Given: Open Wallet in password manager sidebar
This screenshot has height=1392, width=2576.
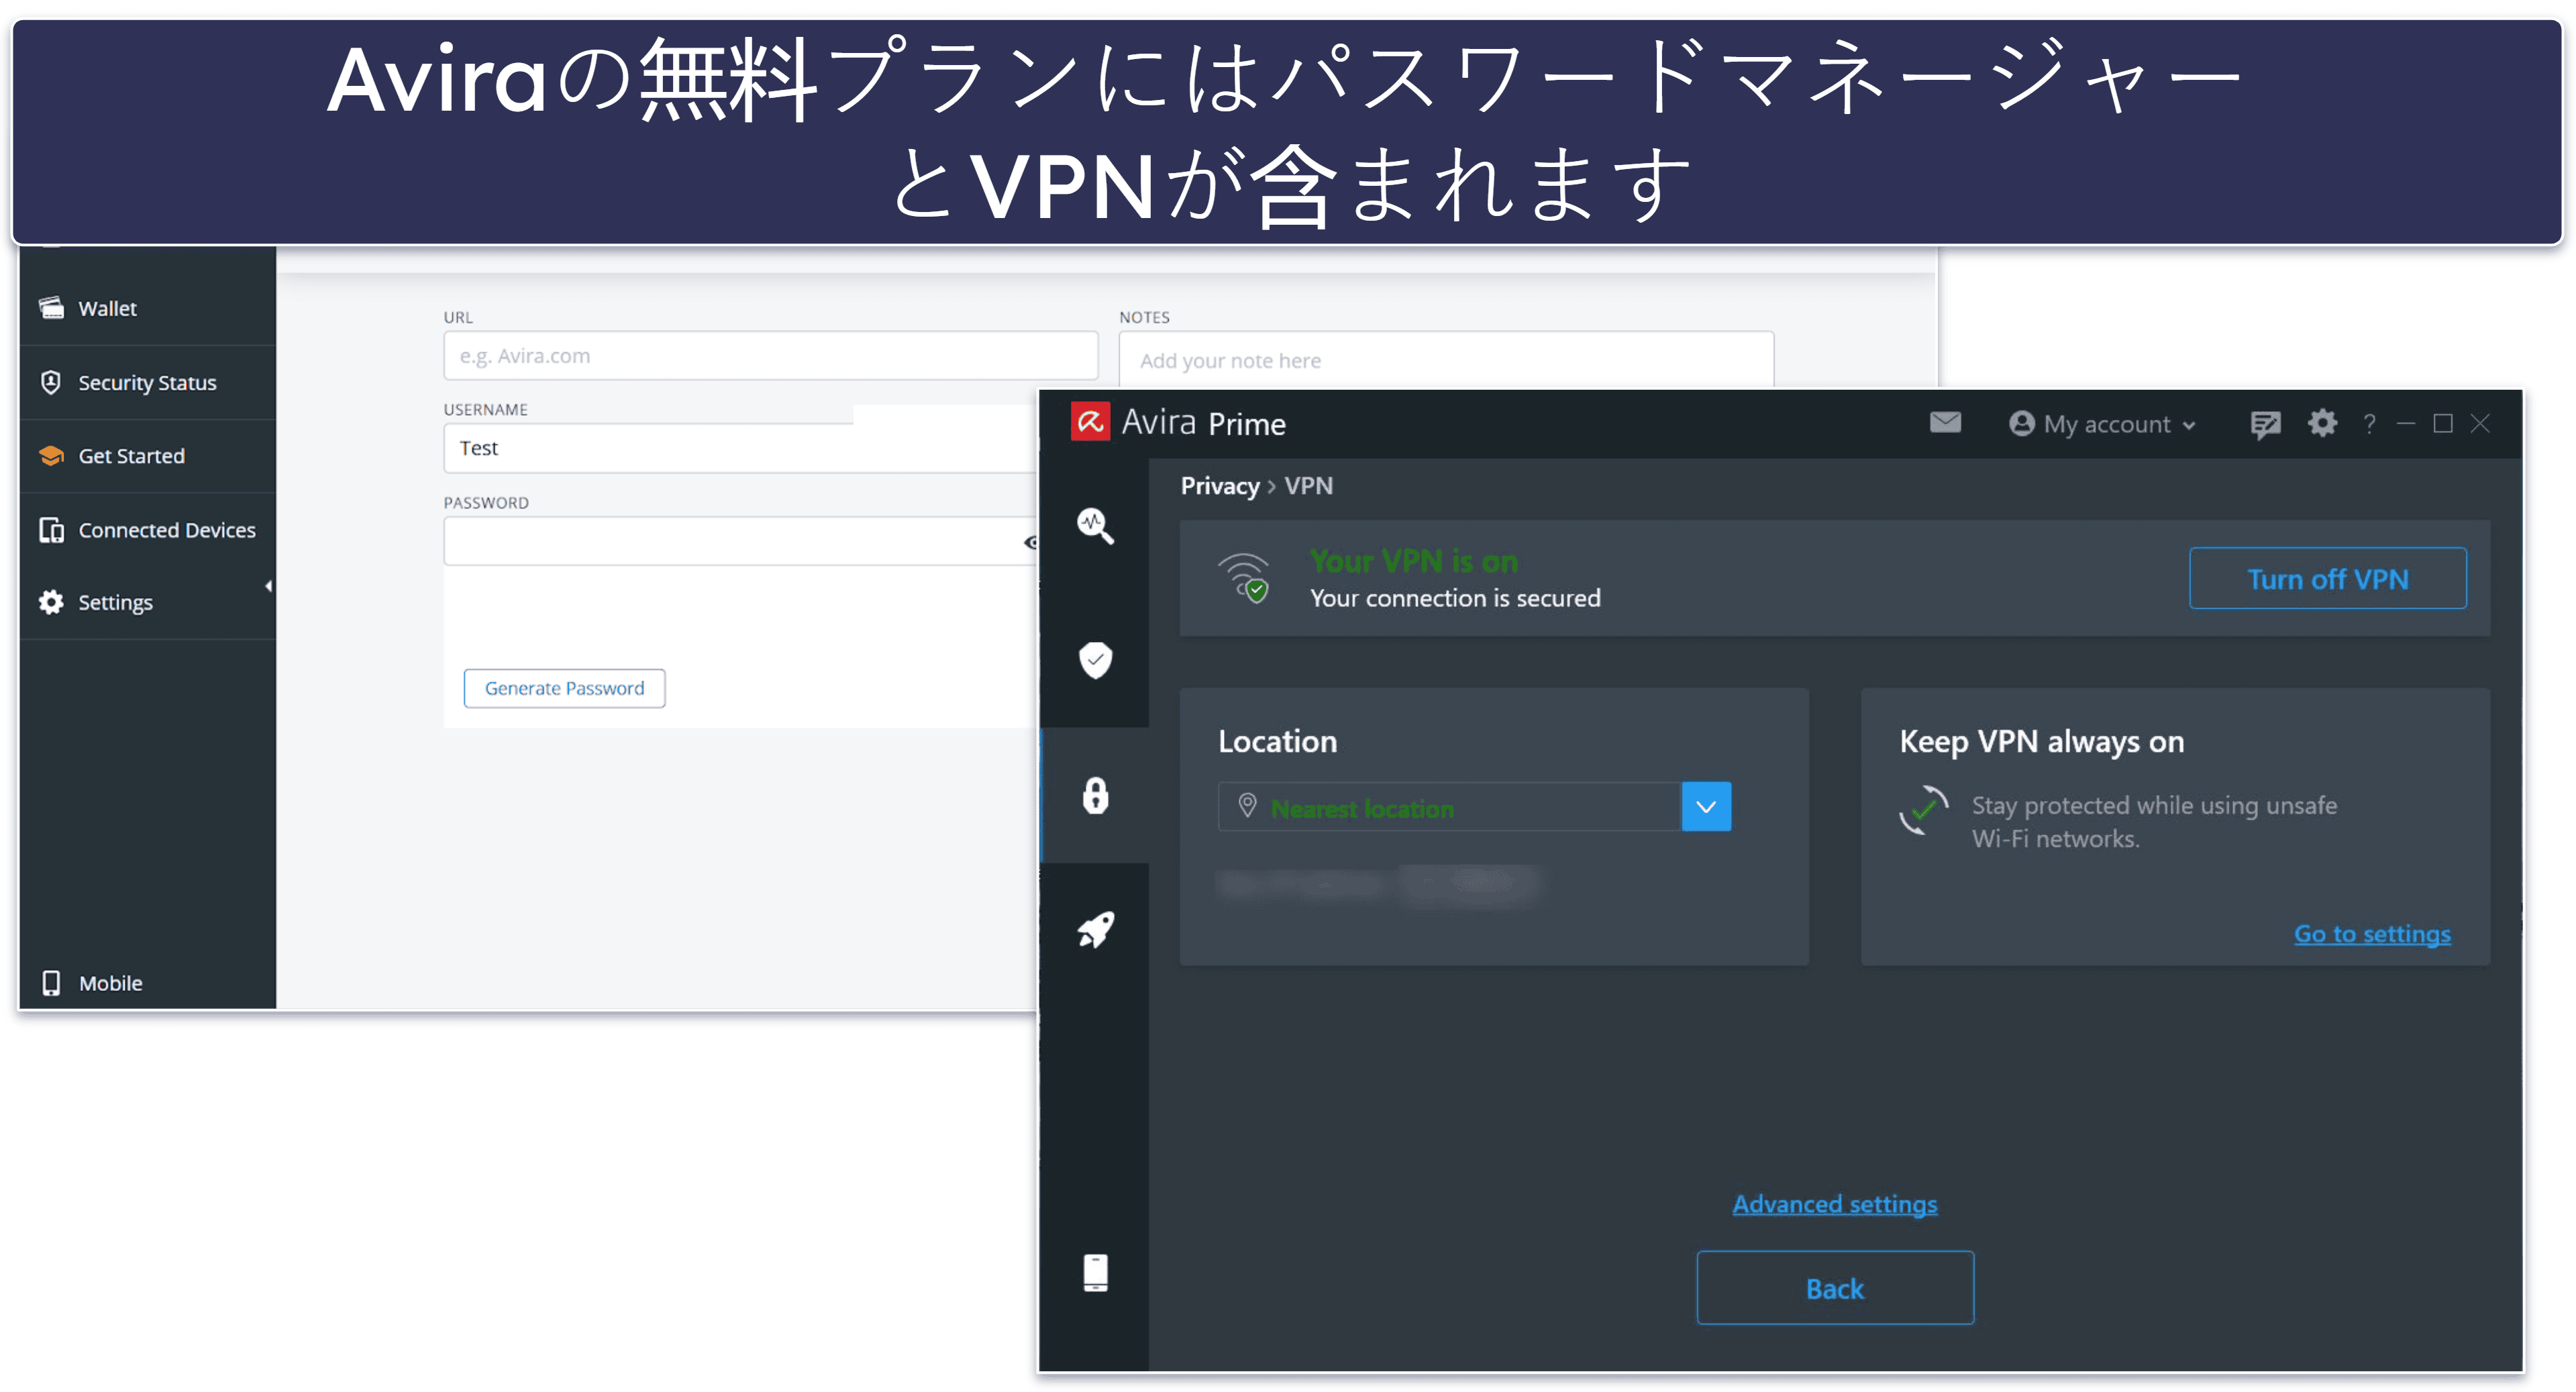Looking at the screenshot, I should pos(147,308).
